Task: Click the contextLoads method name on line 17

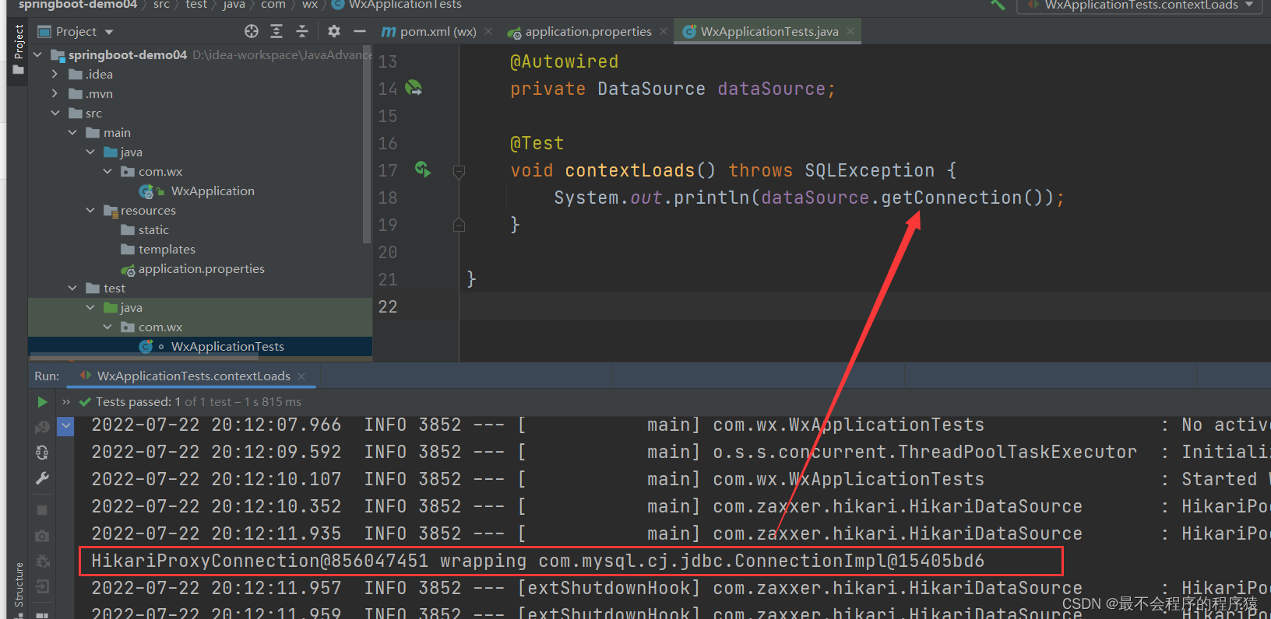Action: tap(629, 170)
